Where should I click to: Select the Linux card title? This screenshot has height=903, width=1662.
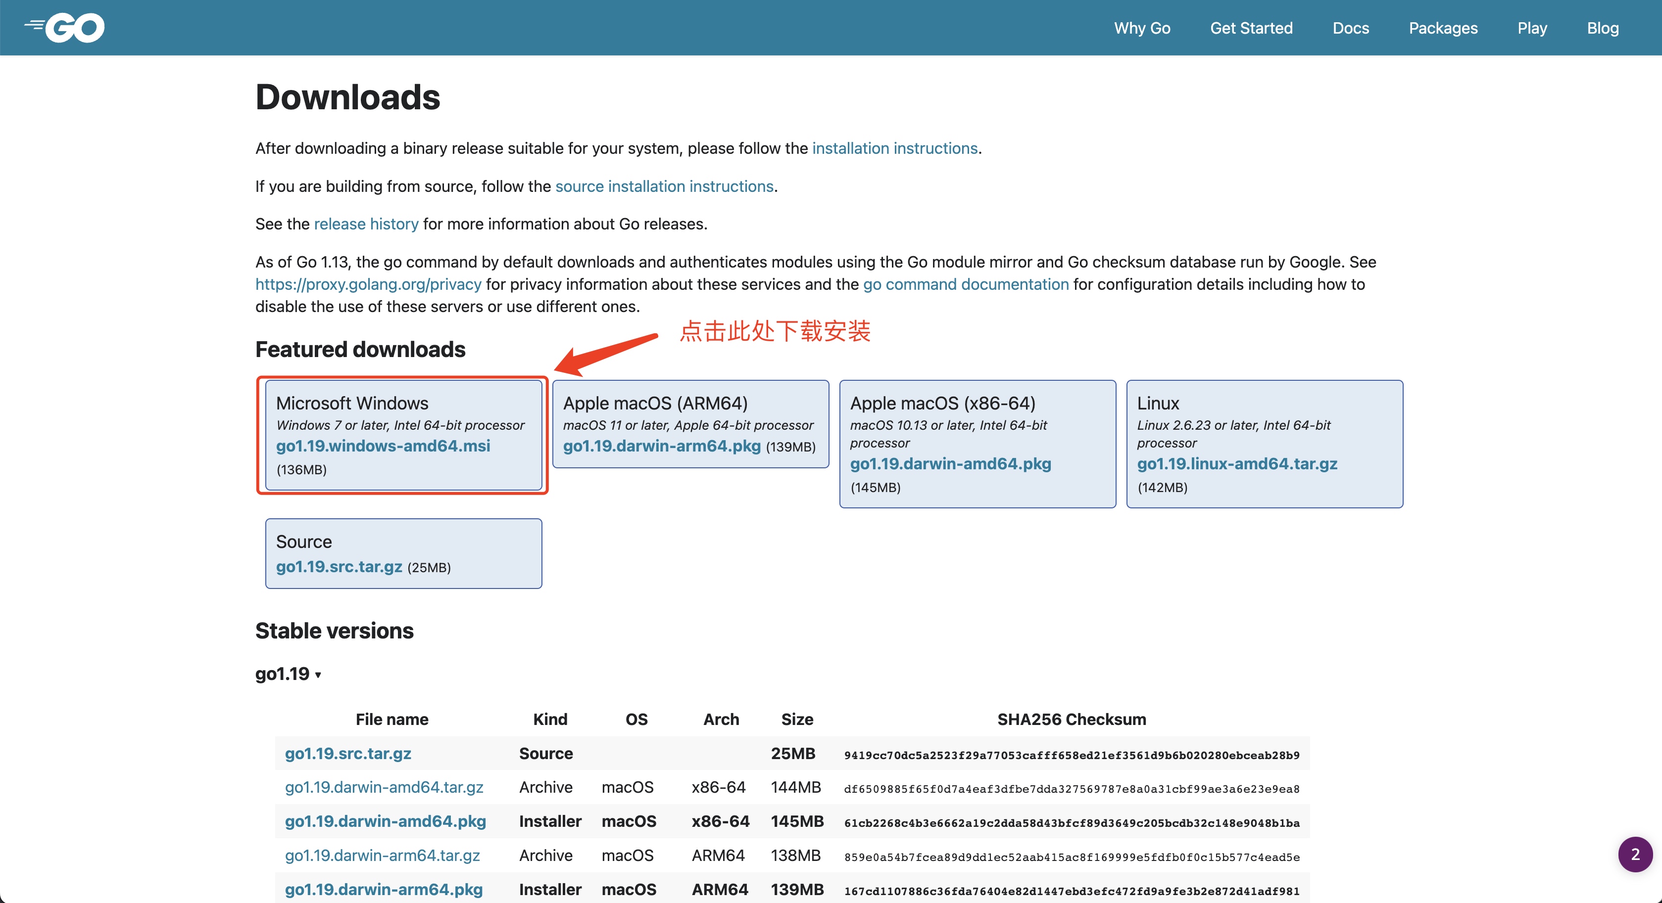coord(1158,404)
